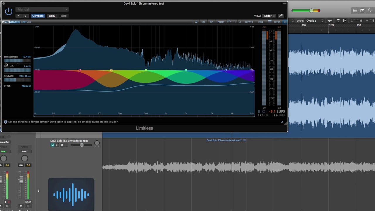375x211 pixels.
Task: Open the Stereo Out output slot
Action: click(x=5, y=142)
